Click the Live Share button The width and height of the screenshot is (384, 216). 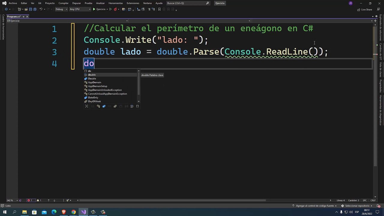364,10
